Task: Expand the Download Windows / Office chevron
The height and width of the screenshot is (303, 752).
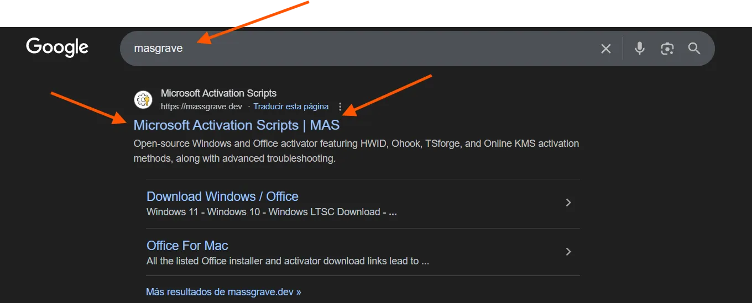Action: coord(568,203)
